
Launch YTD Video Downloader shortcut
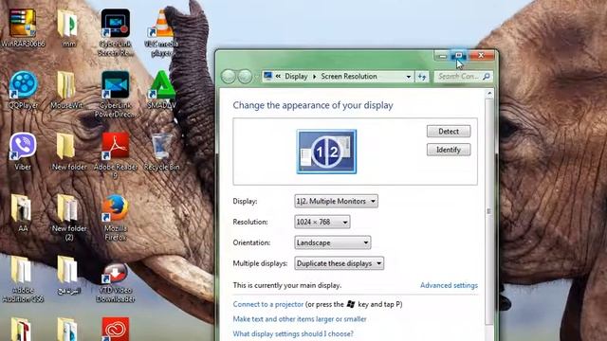[x=115, y=283]
